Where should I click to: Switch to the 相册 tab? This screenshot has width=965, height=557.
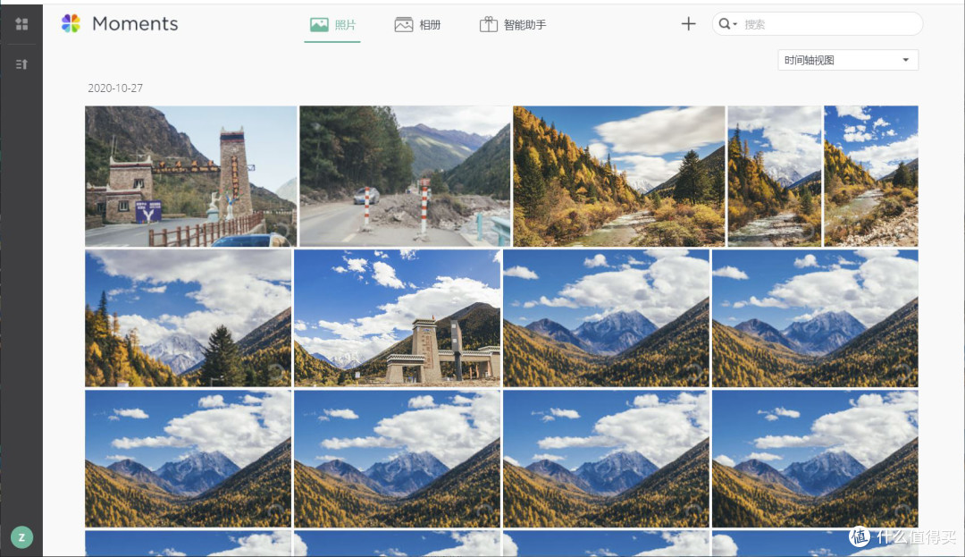(x=417, y=25)
